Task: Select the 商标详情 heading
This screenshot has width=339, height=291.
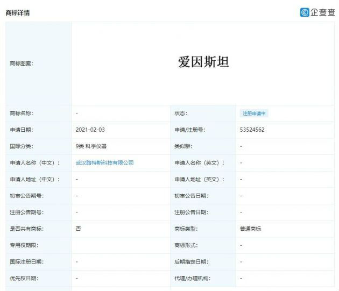Action: click(x=18, y=12)
